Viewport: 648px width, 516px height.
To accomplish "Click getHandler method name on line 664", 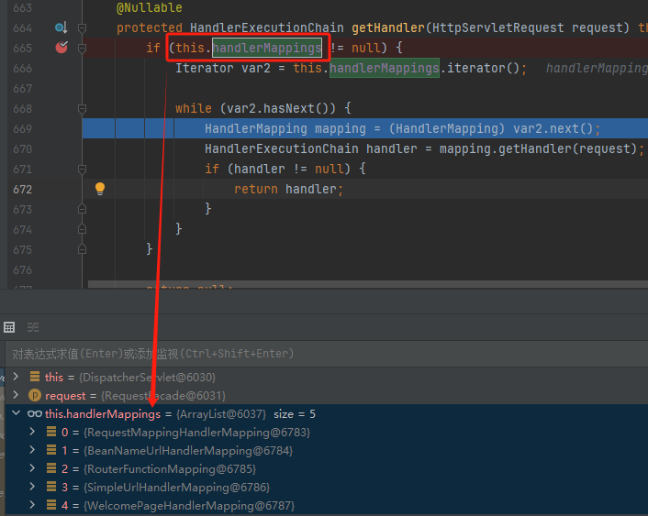I will pos(388,27).
